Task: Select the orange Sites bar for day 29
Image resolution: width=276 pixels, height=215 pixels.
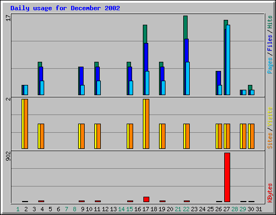Action: tap(244, 136)
